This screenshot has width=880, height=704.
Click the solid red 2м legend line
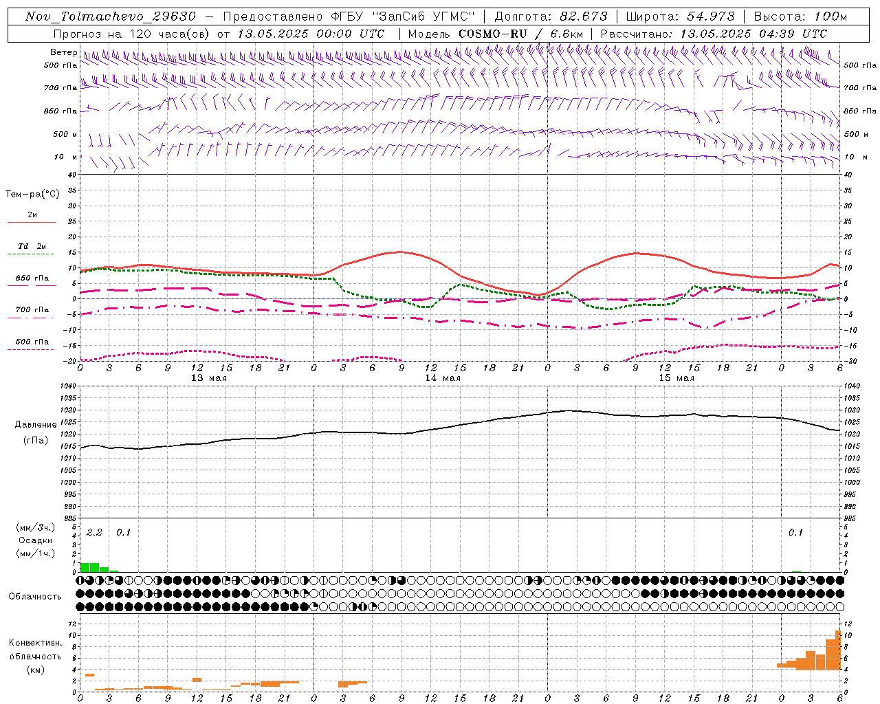coord(32,222)
